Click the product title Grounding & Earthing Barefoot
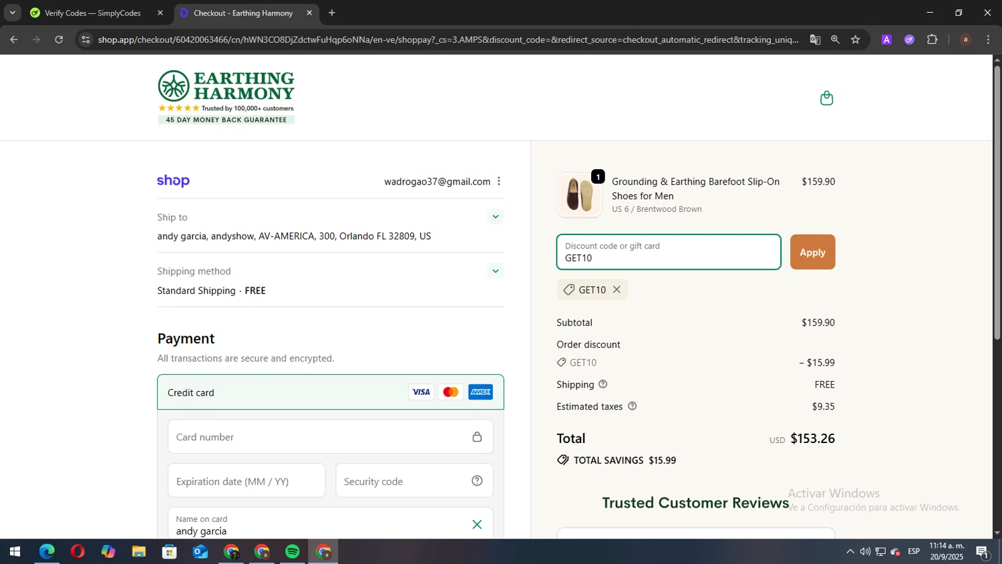1002x564 pixels. tap(695, 188)
